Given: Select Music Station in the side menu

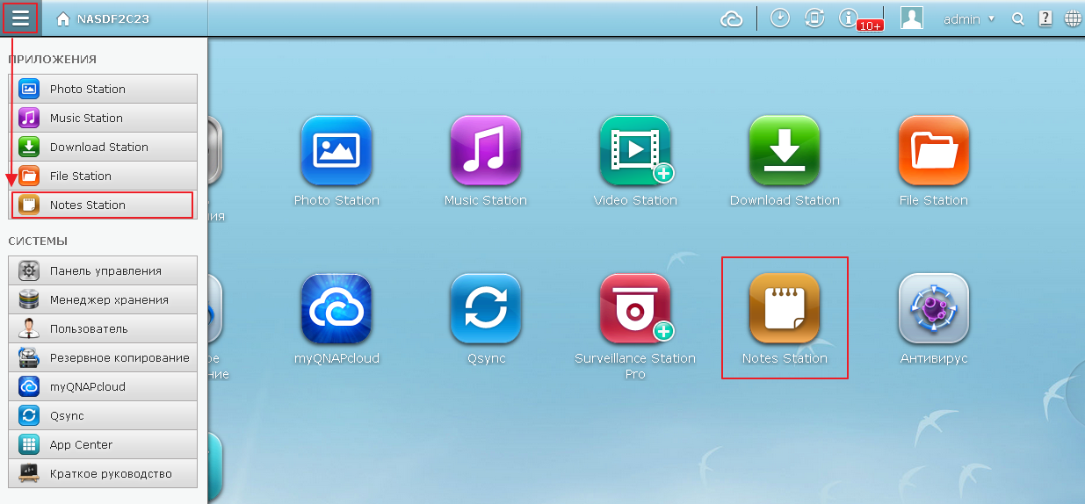Looking at the screenshot, I should [x=103, y=118].
